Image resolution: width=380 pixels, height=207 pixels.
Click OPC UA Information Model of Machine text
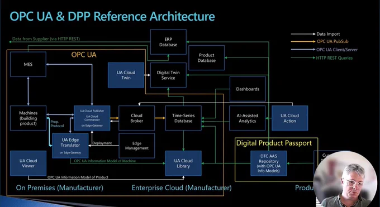pos(104,161)
